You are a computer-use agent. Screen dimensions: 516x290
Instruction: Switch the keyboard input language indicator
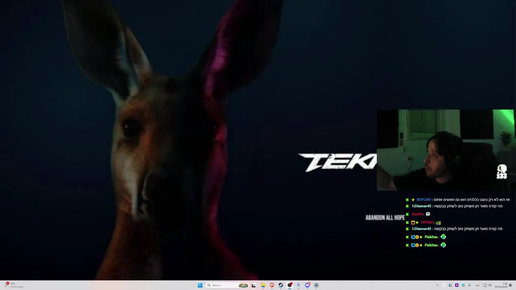[477, 285]
